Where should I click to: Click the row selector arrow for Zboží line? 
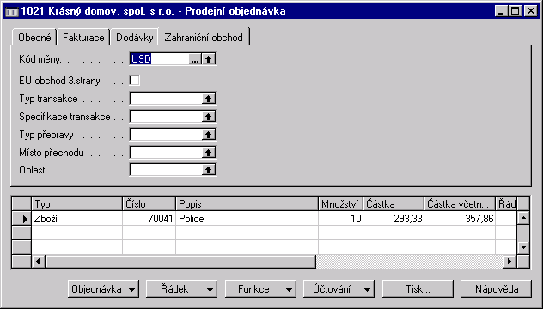coord(21,219)
